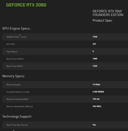Viewport: 128px width, 131px height.
Task: Click the boost clock value 1680
Action: [x=95, y=59]
